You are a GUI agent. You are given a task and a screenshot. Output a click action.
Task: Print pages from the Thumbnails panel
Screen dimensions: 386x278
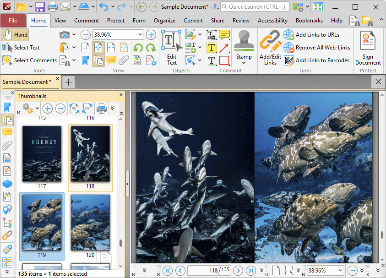[x=101, y=109]
